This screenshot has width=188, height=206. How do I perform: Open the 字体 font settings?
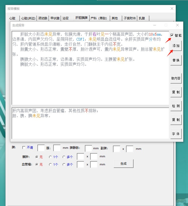pos(176,134)
